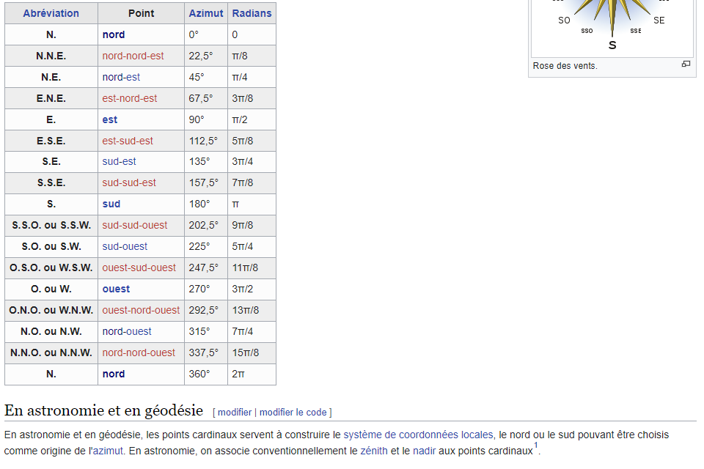Image resolution: width=704 pixels, height=469 pixels.
Task: Open the nord-nord-ouest link
Action: tap(139, 352)
